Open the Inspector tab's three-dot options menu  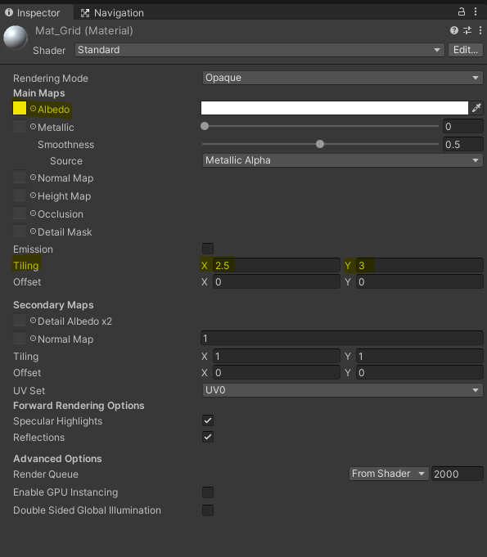coord(476,12)
